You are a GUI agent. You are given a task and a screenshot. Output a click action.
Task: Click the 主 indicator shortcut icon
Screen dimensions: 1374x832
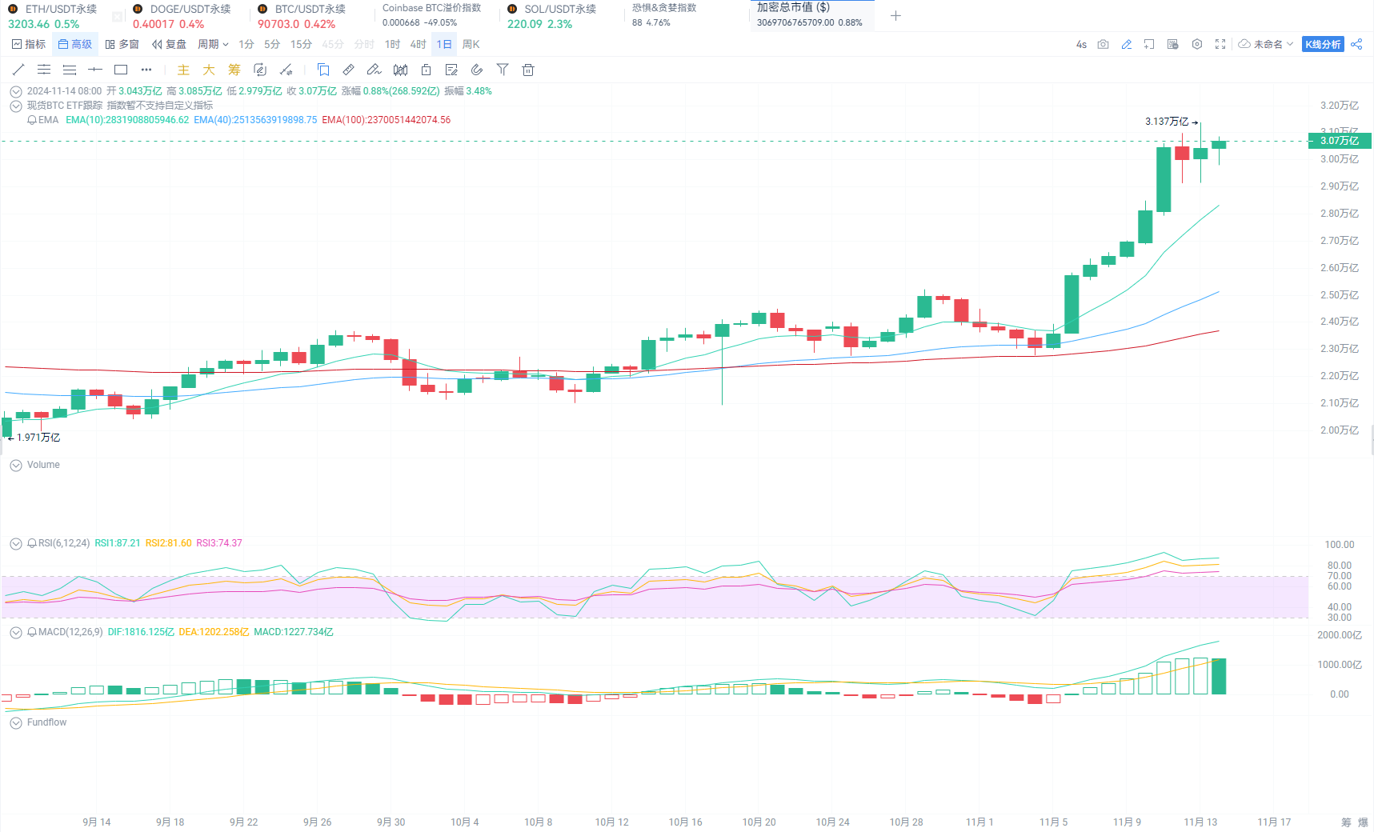(x=183, y=70)
